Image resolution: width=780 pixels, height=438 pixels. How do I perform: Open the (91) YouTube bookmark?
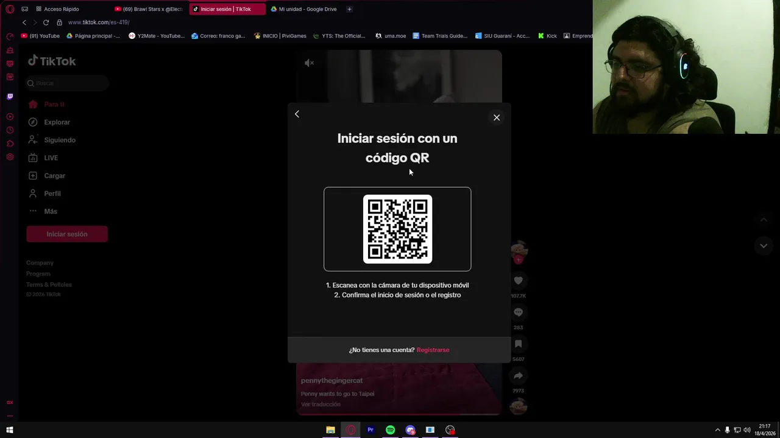click(x=40, y=36)
